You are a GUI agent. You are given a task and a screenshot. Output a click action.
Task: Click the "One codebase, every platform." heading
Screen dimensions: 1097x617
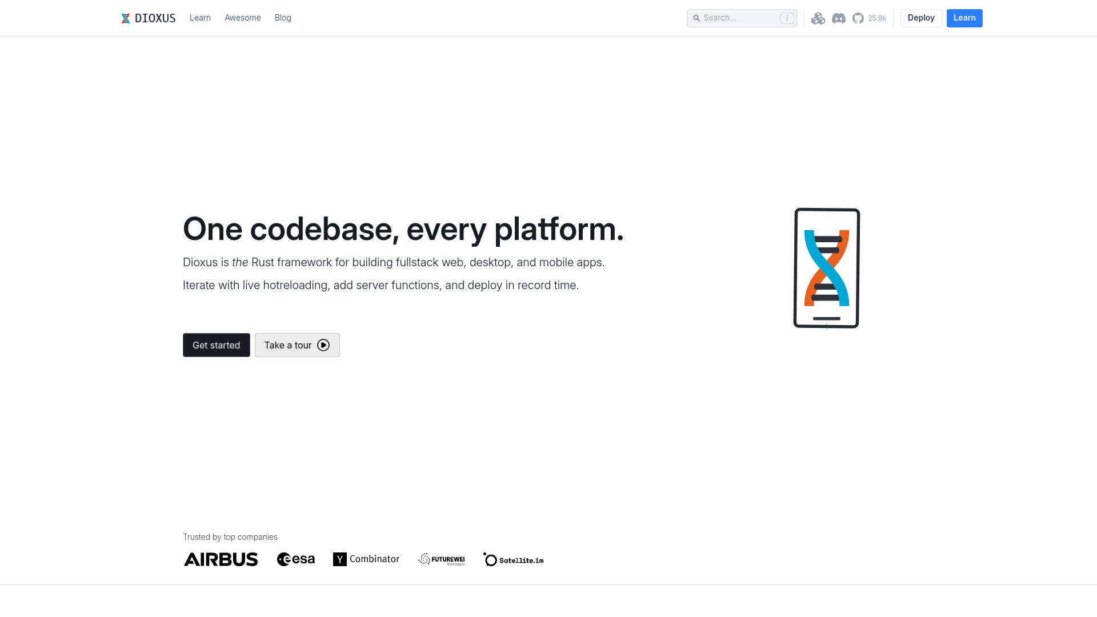403,229
